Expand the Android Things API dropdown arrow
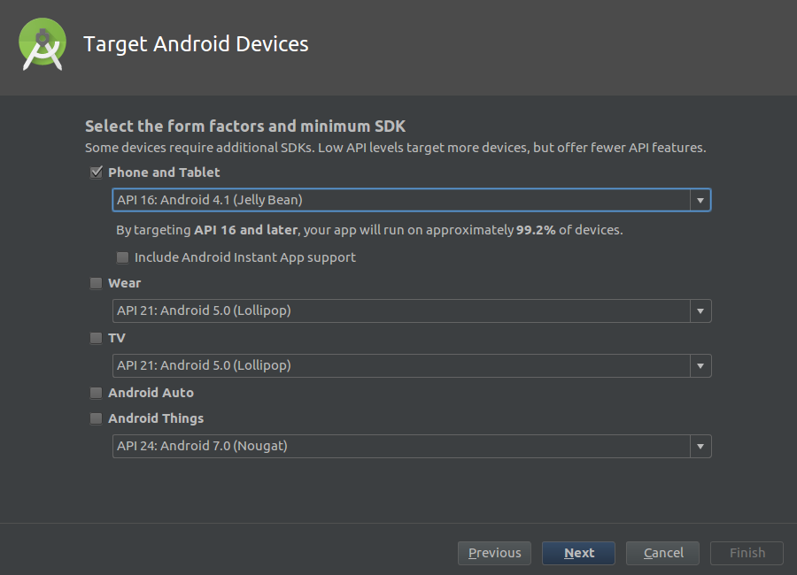 (x=700, y=446)
